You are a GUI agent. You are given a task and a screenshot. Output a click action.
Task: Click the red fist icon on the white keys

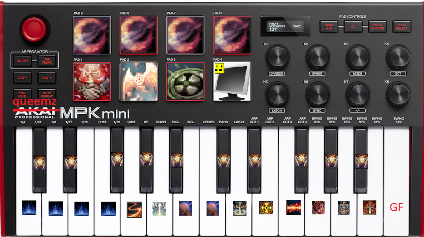pos(318,208)
